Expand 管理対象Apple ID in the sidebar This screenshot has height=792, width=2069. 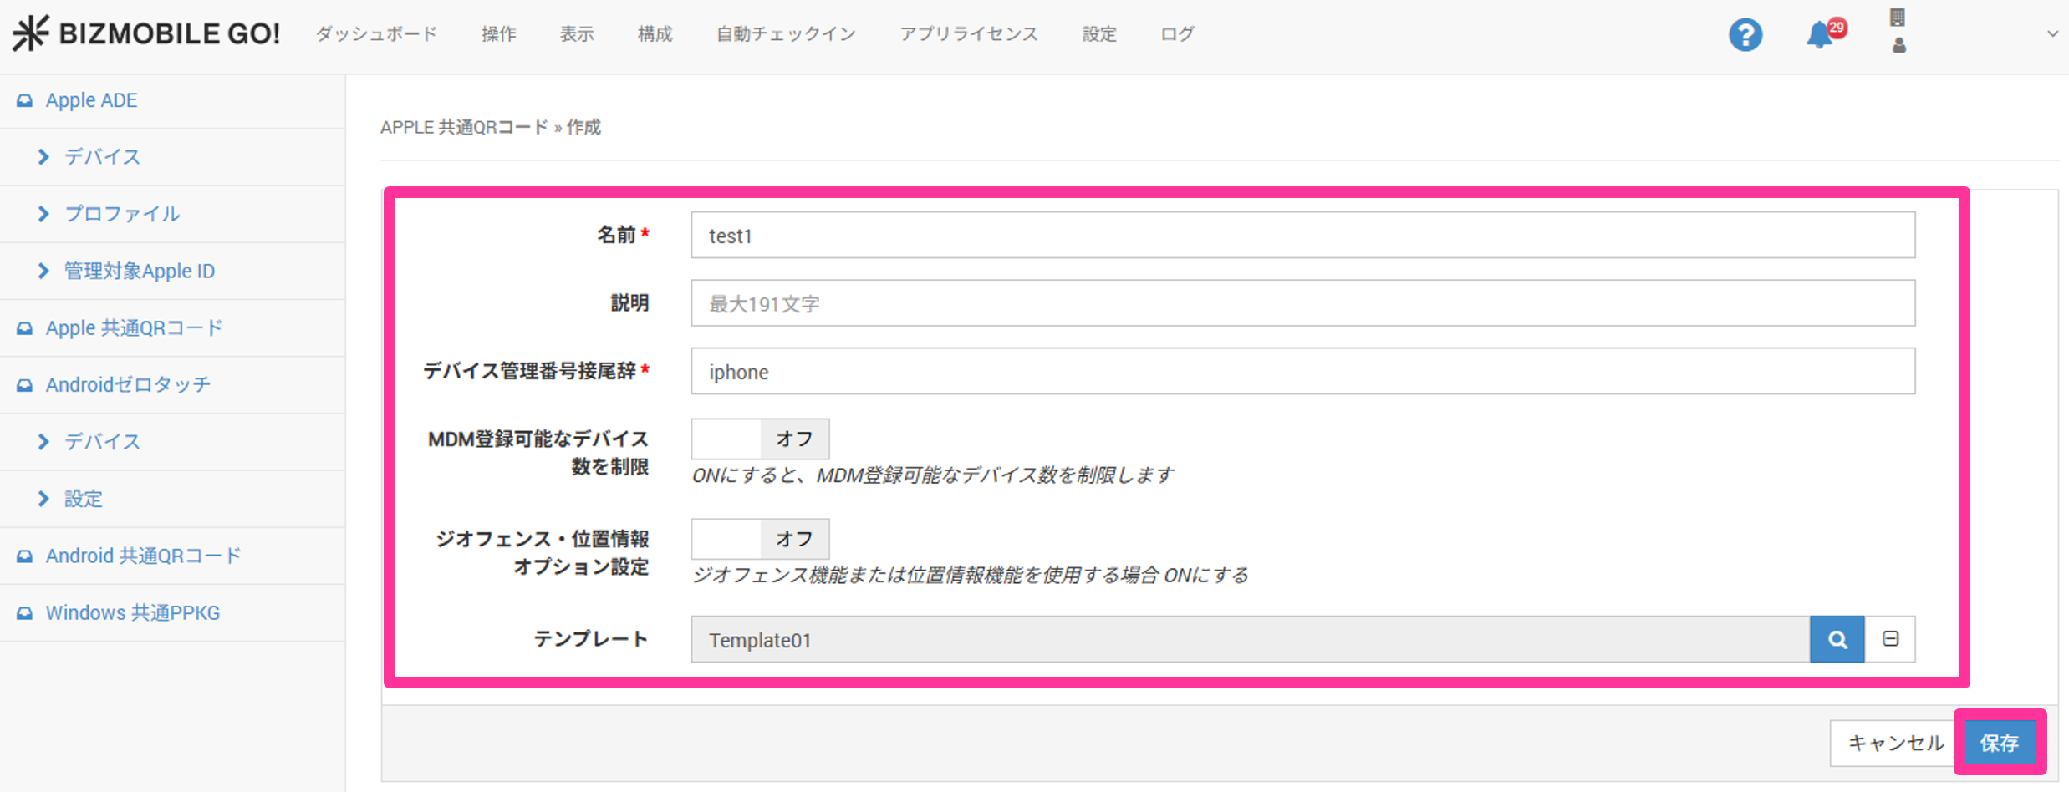click(139, 272)
